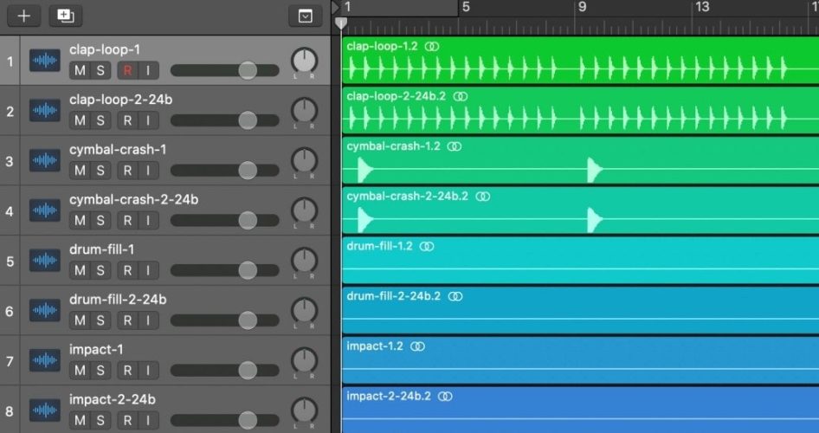Click the loop icon on impact-1.2 region
The width and height of the screenshot is (819, 433).
tap(417, 346)
